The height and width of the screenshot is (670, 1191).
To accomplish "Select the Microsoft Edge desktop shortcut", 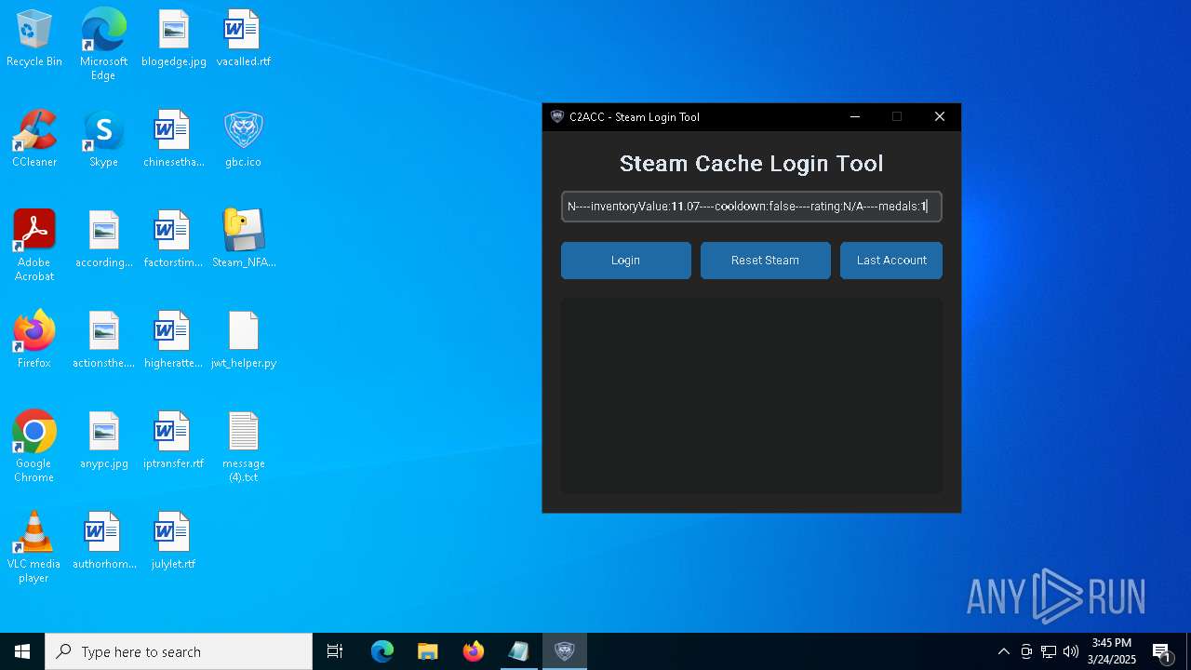I will (103, 44).
